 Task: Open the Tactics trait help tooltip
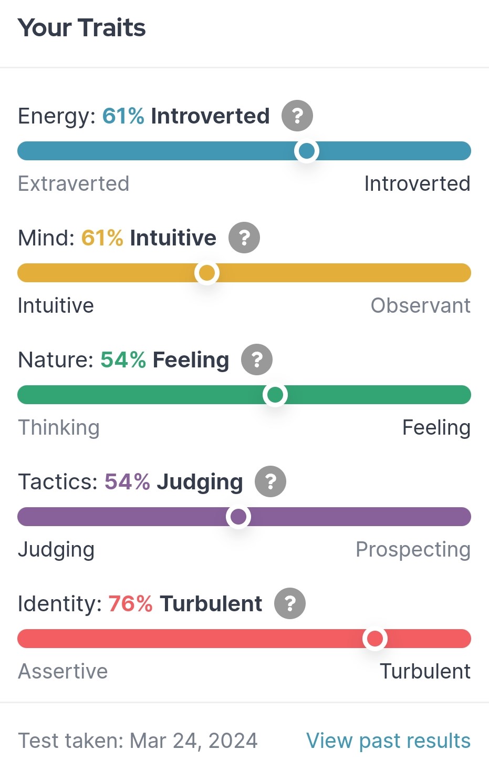[x=270, y=481]
